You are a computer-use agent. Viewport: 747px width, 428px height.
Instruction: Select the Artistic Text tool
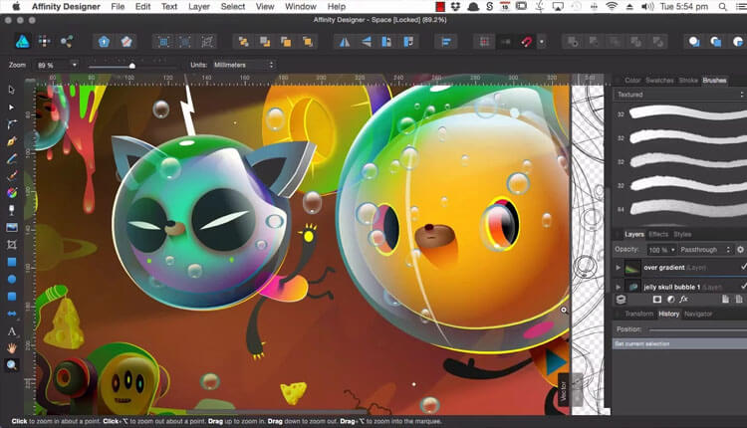[11, 330]
